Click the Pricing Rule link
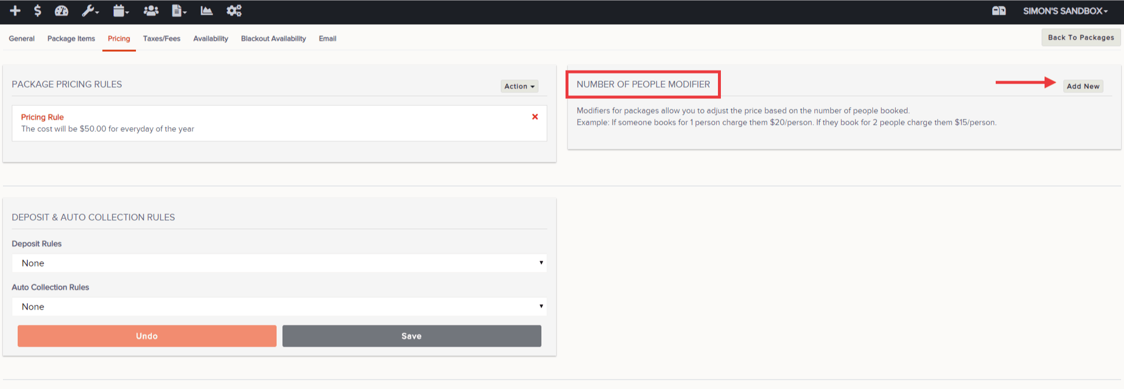The image size is (1124, 389). click(42, 117)
